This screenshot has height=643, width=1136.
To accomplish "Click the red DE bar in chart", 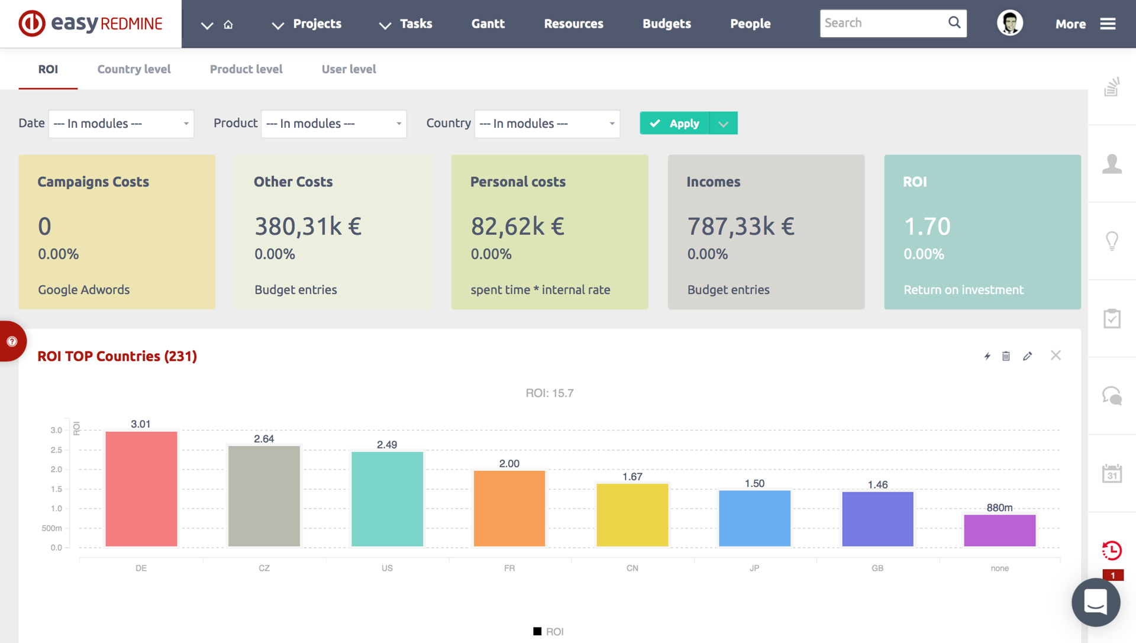I will pyautogui.click(x=141, y=489).
